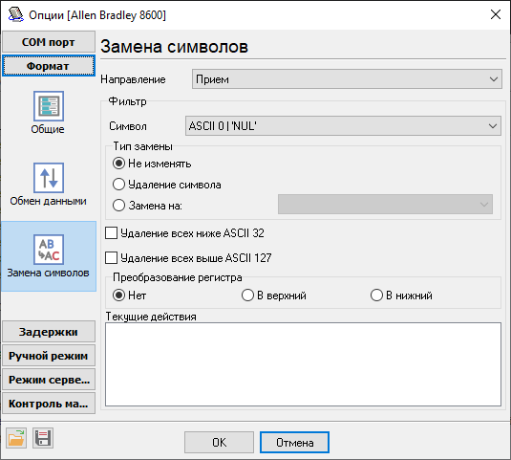Click the app icon in title bar
Image resolution: width=511 pixels, height=460 pixels.
(x=15, y=14)
